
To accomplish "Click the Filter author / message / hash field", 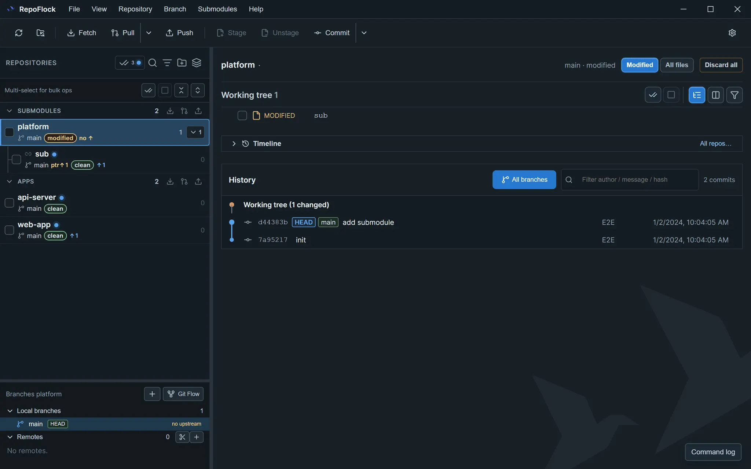I will pos(630,180).
